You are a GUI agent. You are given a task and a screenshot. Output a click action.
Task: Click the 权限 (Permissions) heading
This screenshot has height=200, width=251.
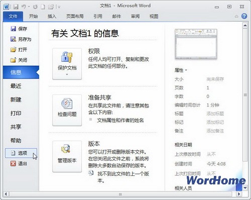[94, 51]
